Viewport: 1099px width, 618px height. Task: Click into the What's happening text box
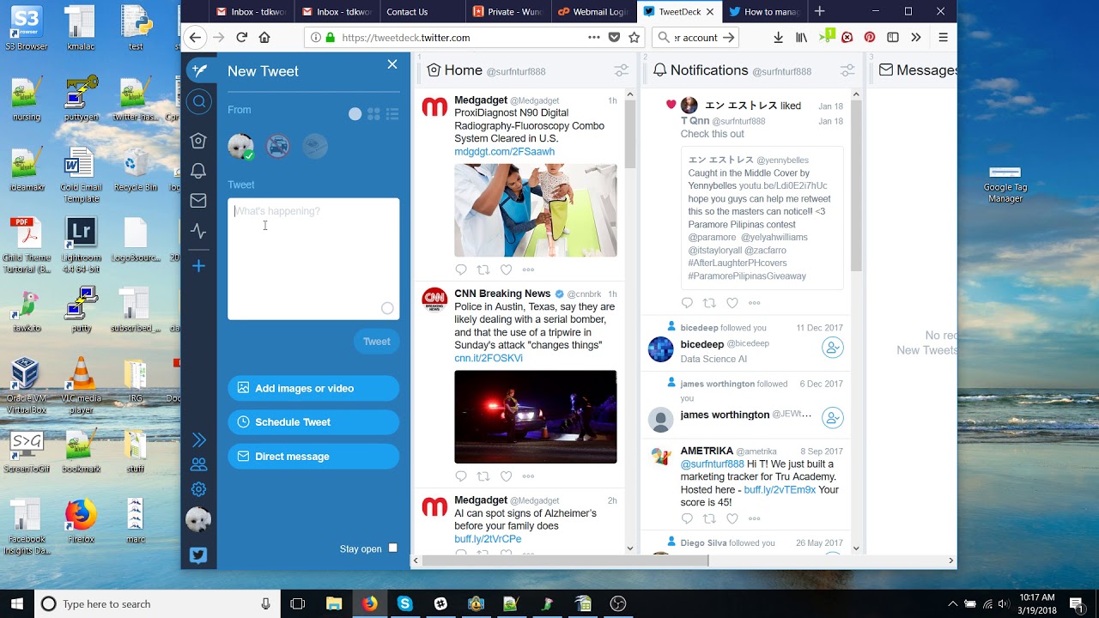click(313, 258)
